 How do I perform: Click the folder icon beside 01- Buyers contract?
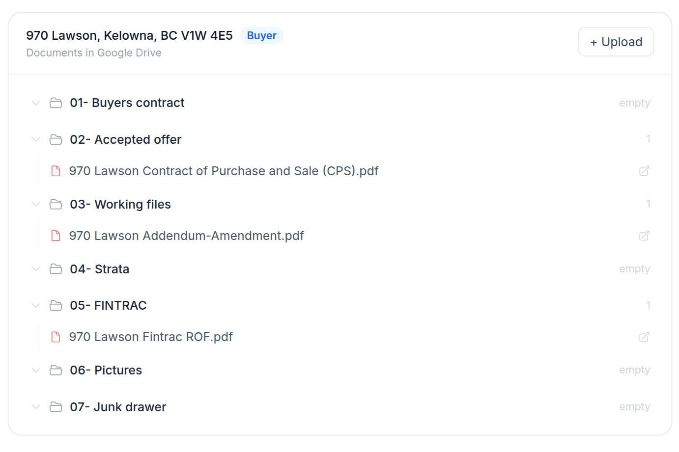tap(56, 103)
